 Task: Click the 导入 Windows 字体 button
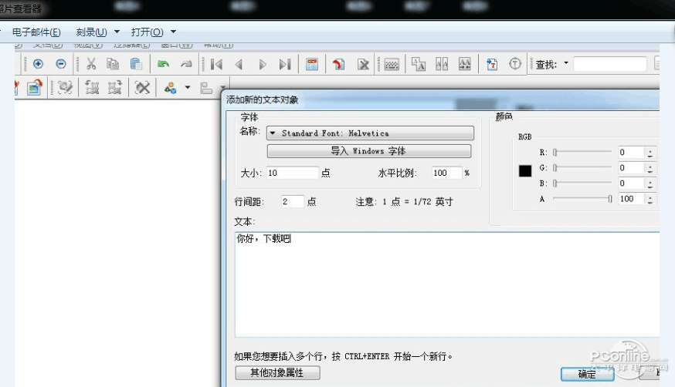368,151
